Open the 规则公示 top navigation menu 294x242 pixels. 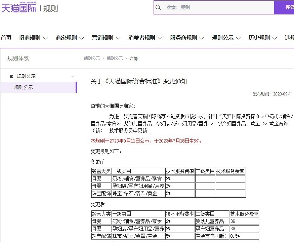[x=223, y=38]
